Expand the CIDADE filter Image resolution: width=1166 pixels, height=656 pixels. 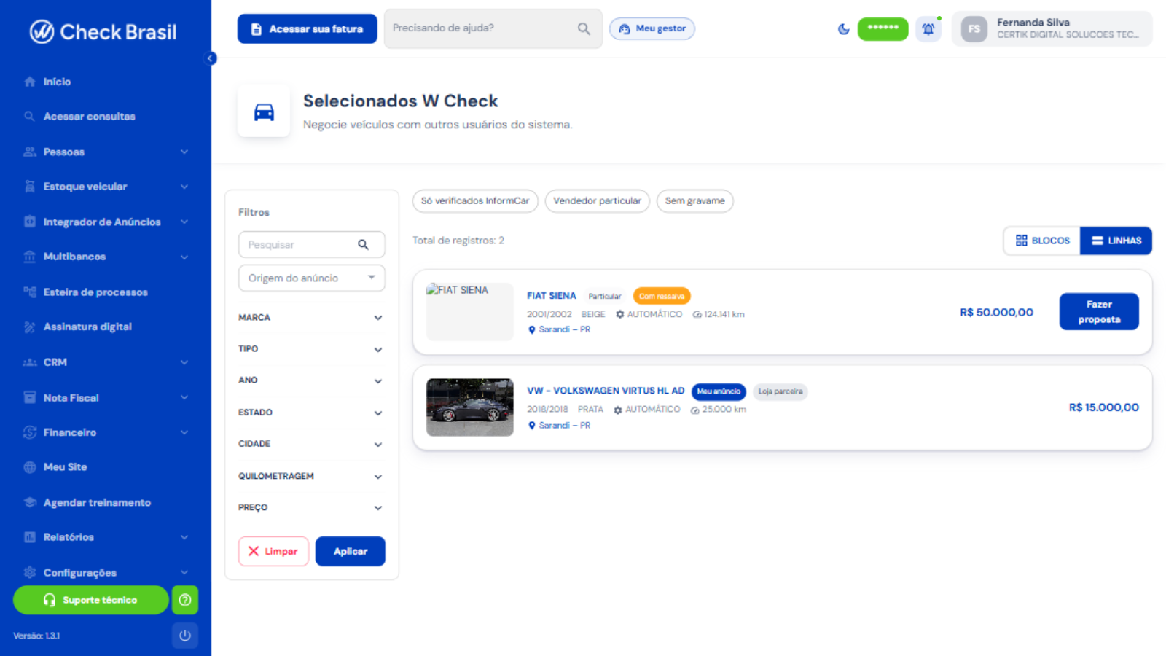(x=312, y=444)
